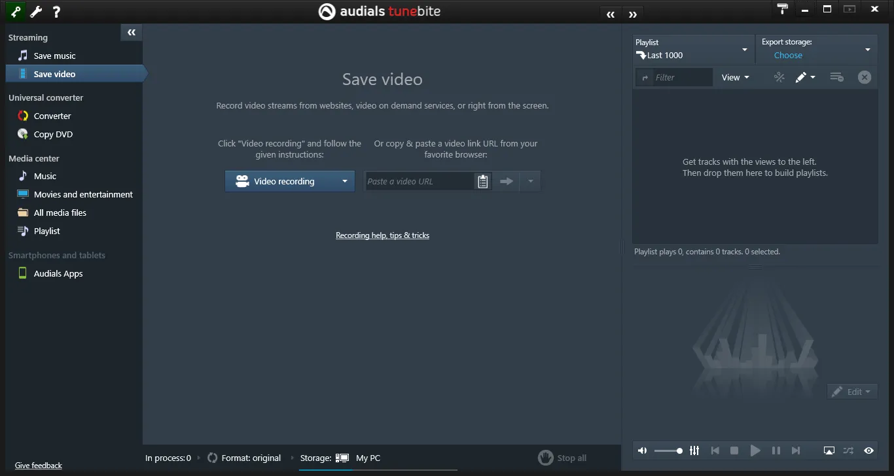Expand the Video recording options arrow
The height and width of the screenshot is (476, 894).
[344, 181]
